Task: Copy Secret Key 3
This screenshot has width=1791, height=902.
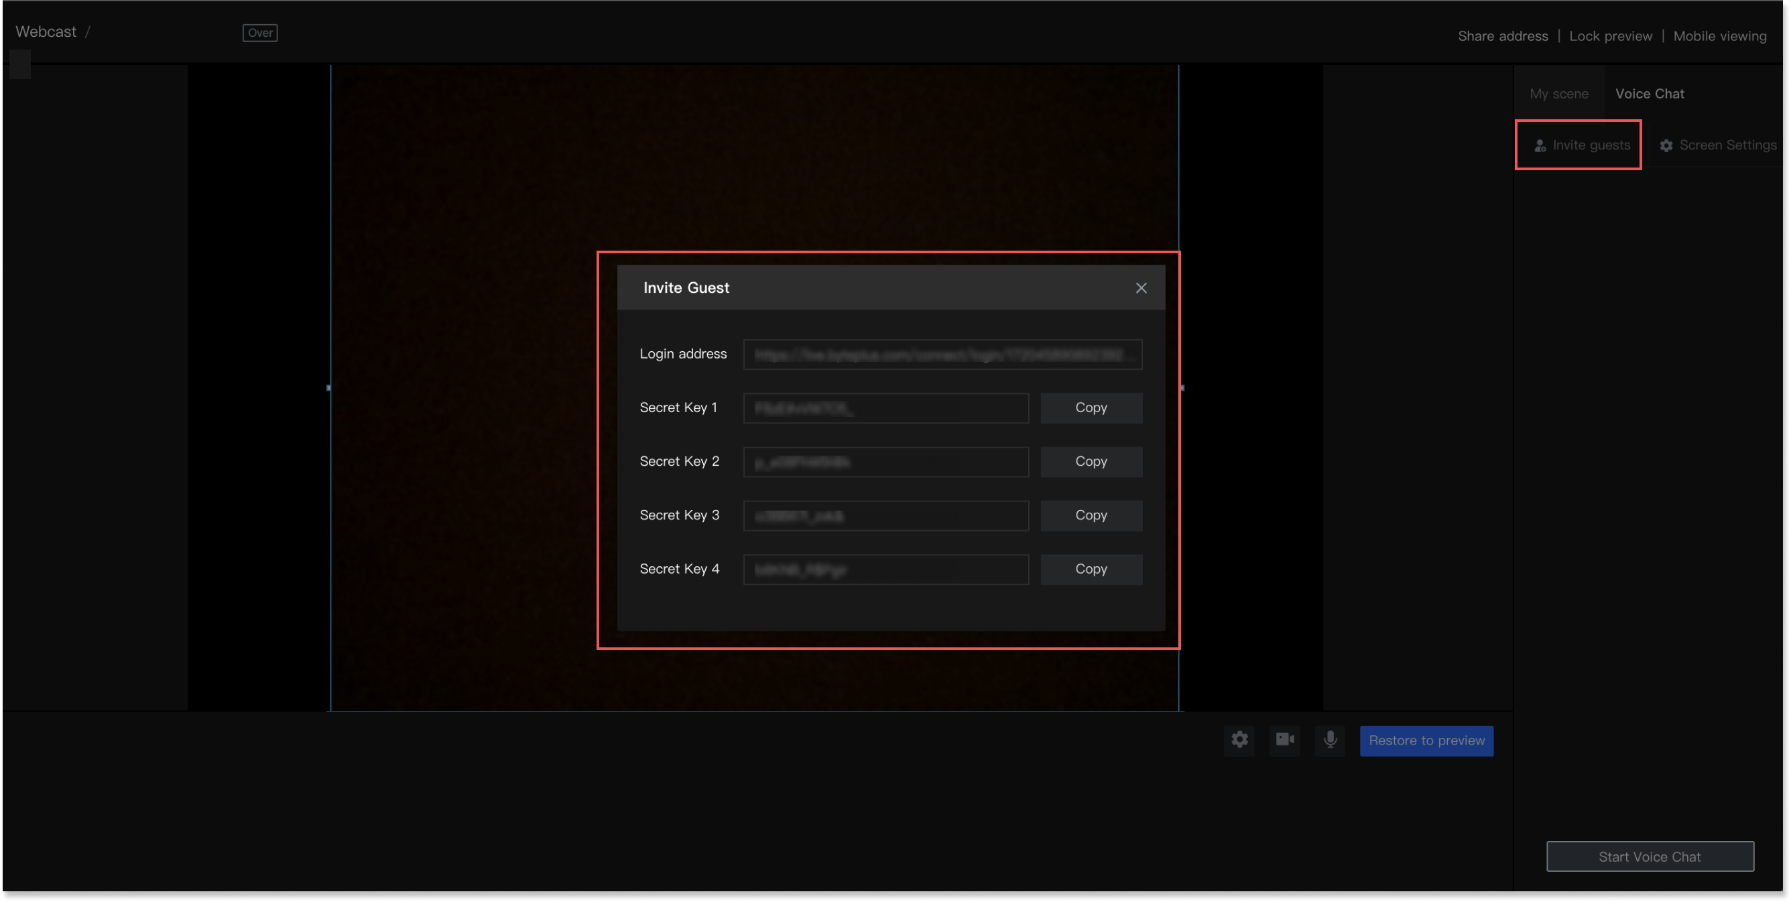Action: coord(1091,515)
